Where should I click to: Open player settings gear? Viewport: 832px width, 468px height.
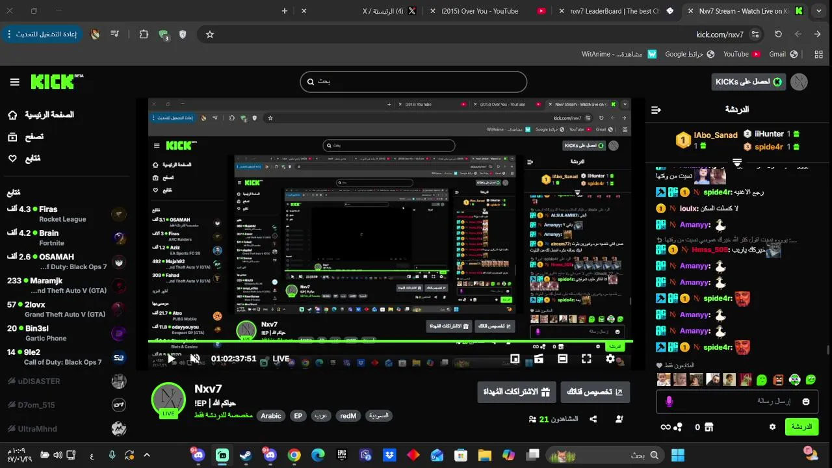point(610,358)
